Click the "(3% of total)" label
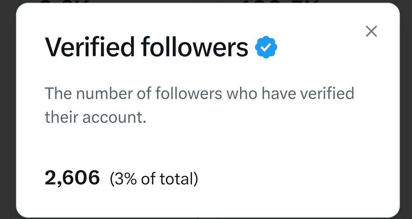Image resolution: width=412 pixels, height=219 pixels. [x=154, y=179]
